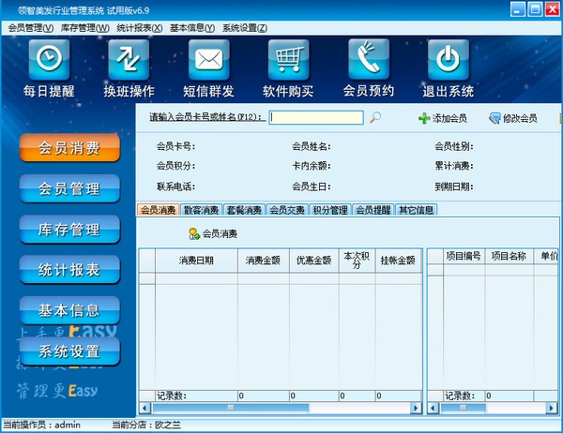The image size is (563, 433).
Task: Click the 会员消费 icon above the table
Action: pyautogui.click(x=213, y=234)
